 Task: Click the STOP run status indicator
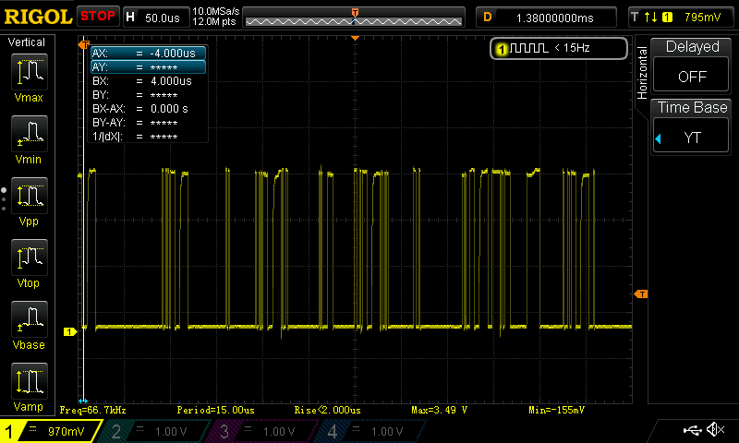[98, 17]
